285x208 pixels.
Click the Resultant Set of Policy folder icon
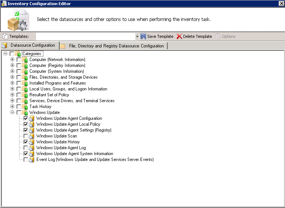pyautogui.click(x=25, y=95)
